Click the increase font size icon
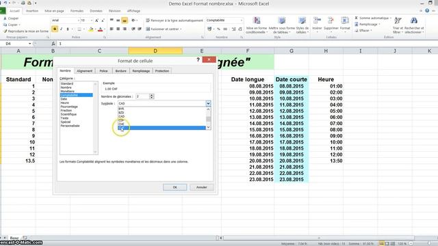Viewport: 438px width, 246px height. click(x=96, y=20)
